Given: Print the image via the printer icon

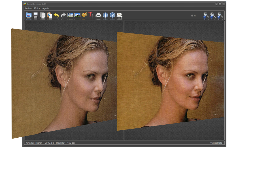Looking at the screenshot, I should coord(98,16).
